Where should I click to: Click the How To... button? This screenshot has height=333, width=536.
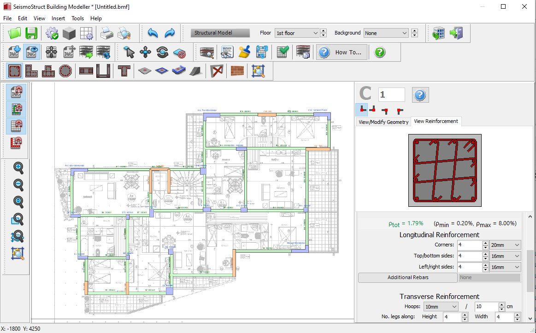click(x=342, y=52)
